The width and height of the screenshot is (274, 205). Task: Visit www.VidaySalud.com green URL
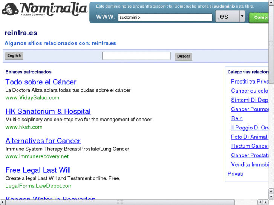(32, 98)
